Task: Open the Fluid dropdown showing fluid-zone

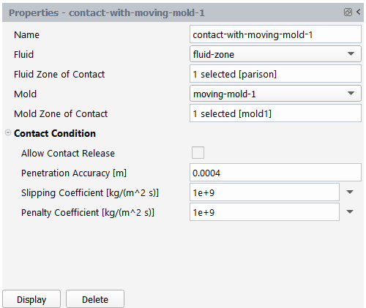Action: 275,54
